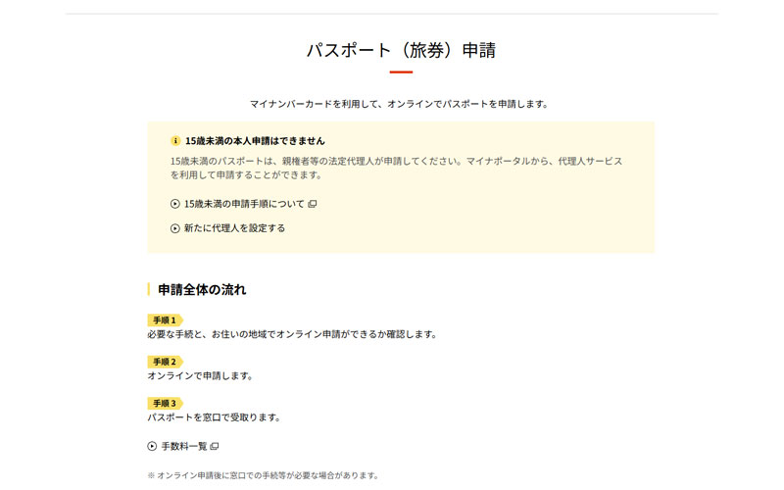Screen dimensions: 784x490
Task: Click the intro text about マイナンバーカードを利用して
Action: tap(400, 104)
